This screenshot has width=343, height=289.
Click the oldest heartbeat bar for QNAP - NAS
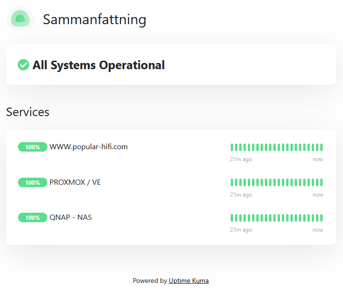[x=232, y=218]
